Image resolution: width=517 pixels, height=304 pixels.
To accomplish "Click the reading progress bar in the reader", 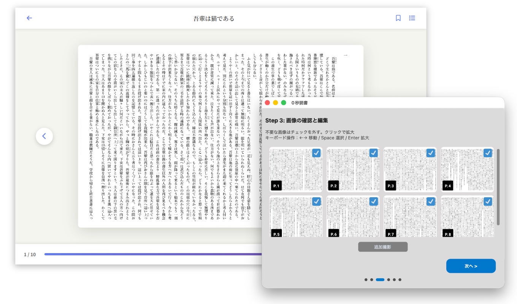I will pyautogui.click(x=153, y=254).
